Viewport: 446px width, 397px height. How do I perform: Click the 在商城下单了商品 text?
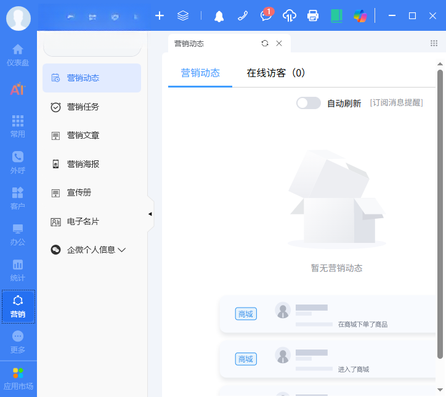[x=363, y=324]
